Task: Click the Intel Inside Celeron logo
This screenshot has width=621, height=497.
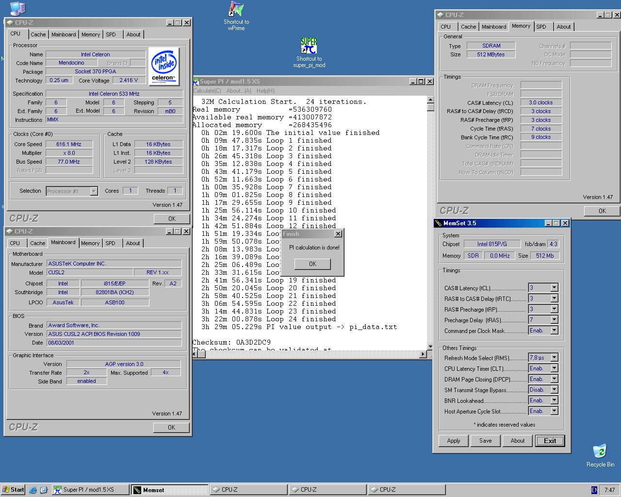Action: pyautogui.click(x=163, y=66)
